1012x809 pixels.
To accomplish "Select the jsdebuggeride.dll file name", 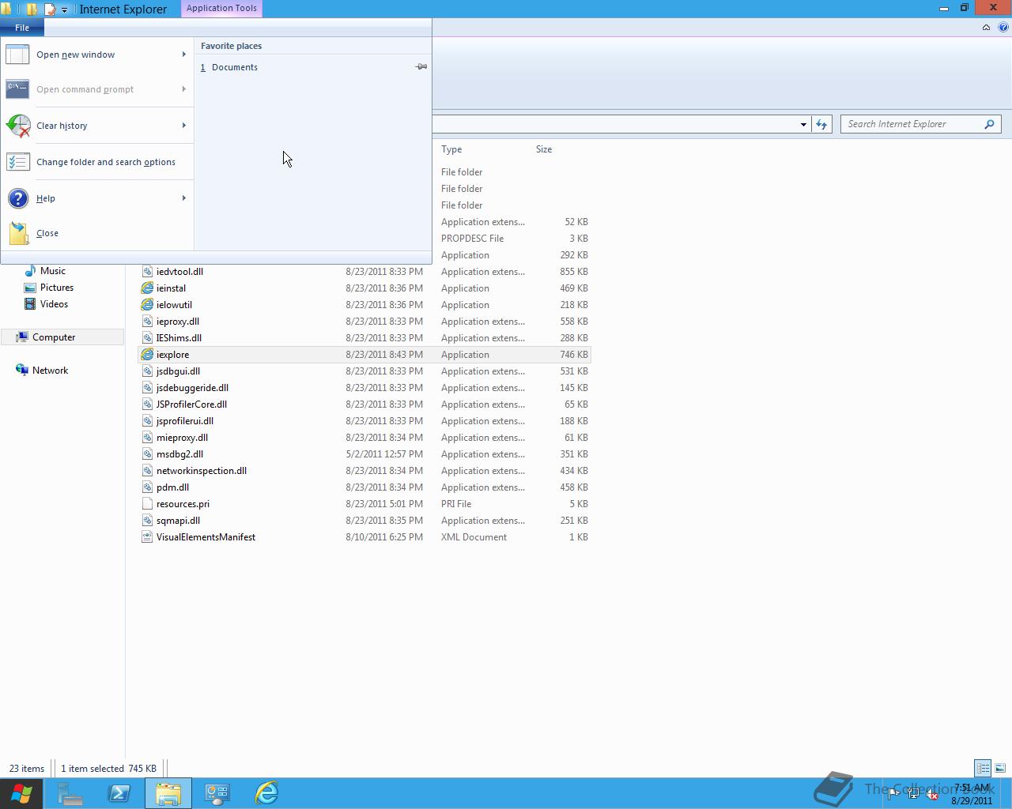I will coord(192,388).
